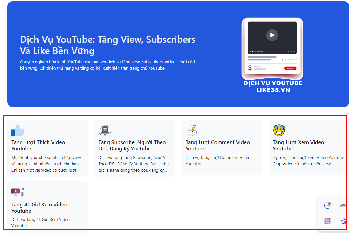
Task: Click the Dịch Vụ YouTube image in the banner
Action: (x=273, y=55)
